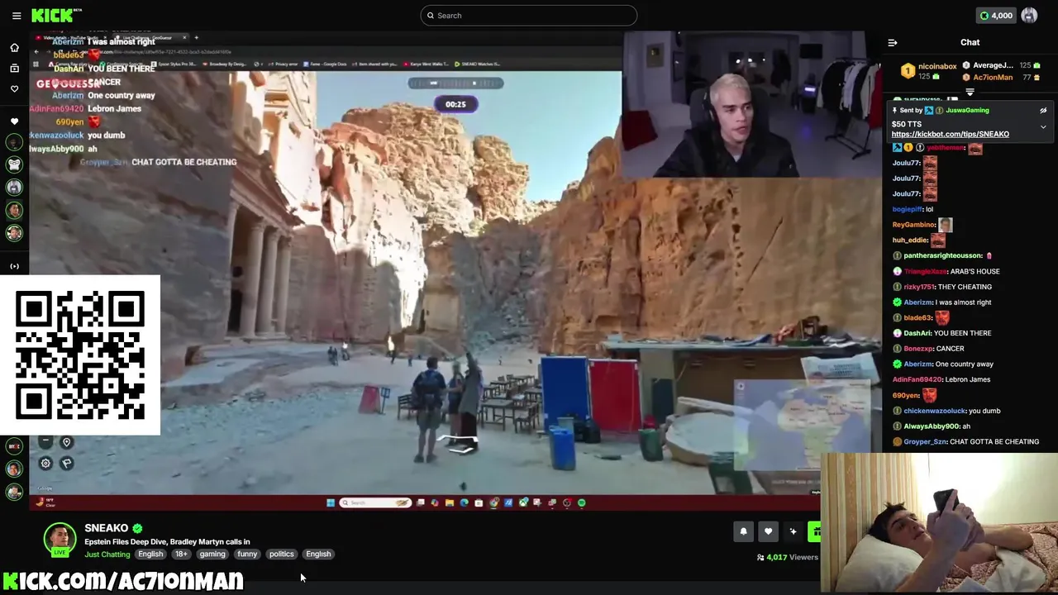Click username DashAri in chat

click(x=917, y=333)
